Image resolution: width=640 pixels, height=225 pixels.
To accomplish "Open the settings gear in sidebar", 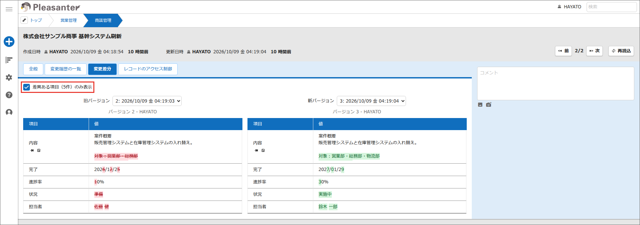I will [9, 77].
